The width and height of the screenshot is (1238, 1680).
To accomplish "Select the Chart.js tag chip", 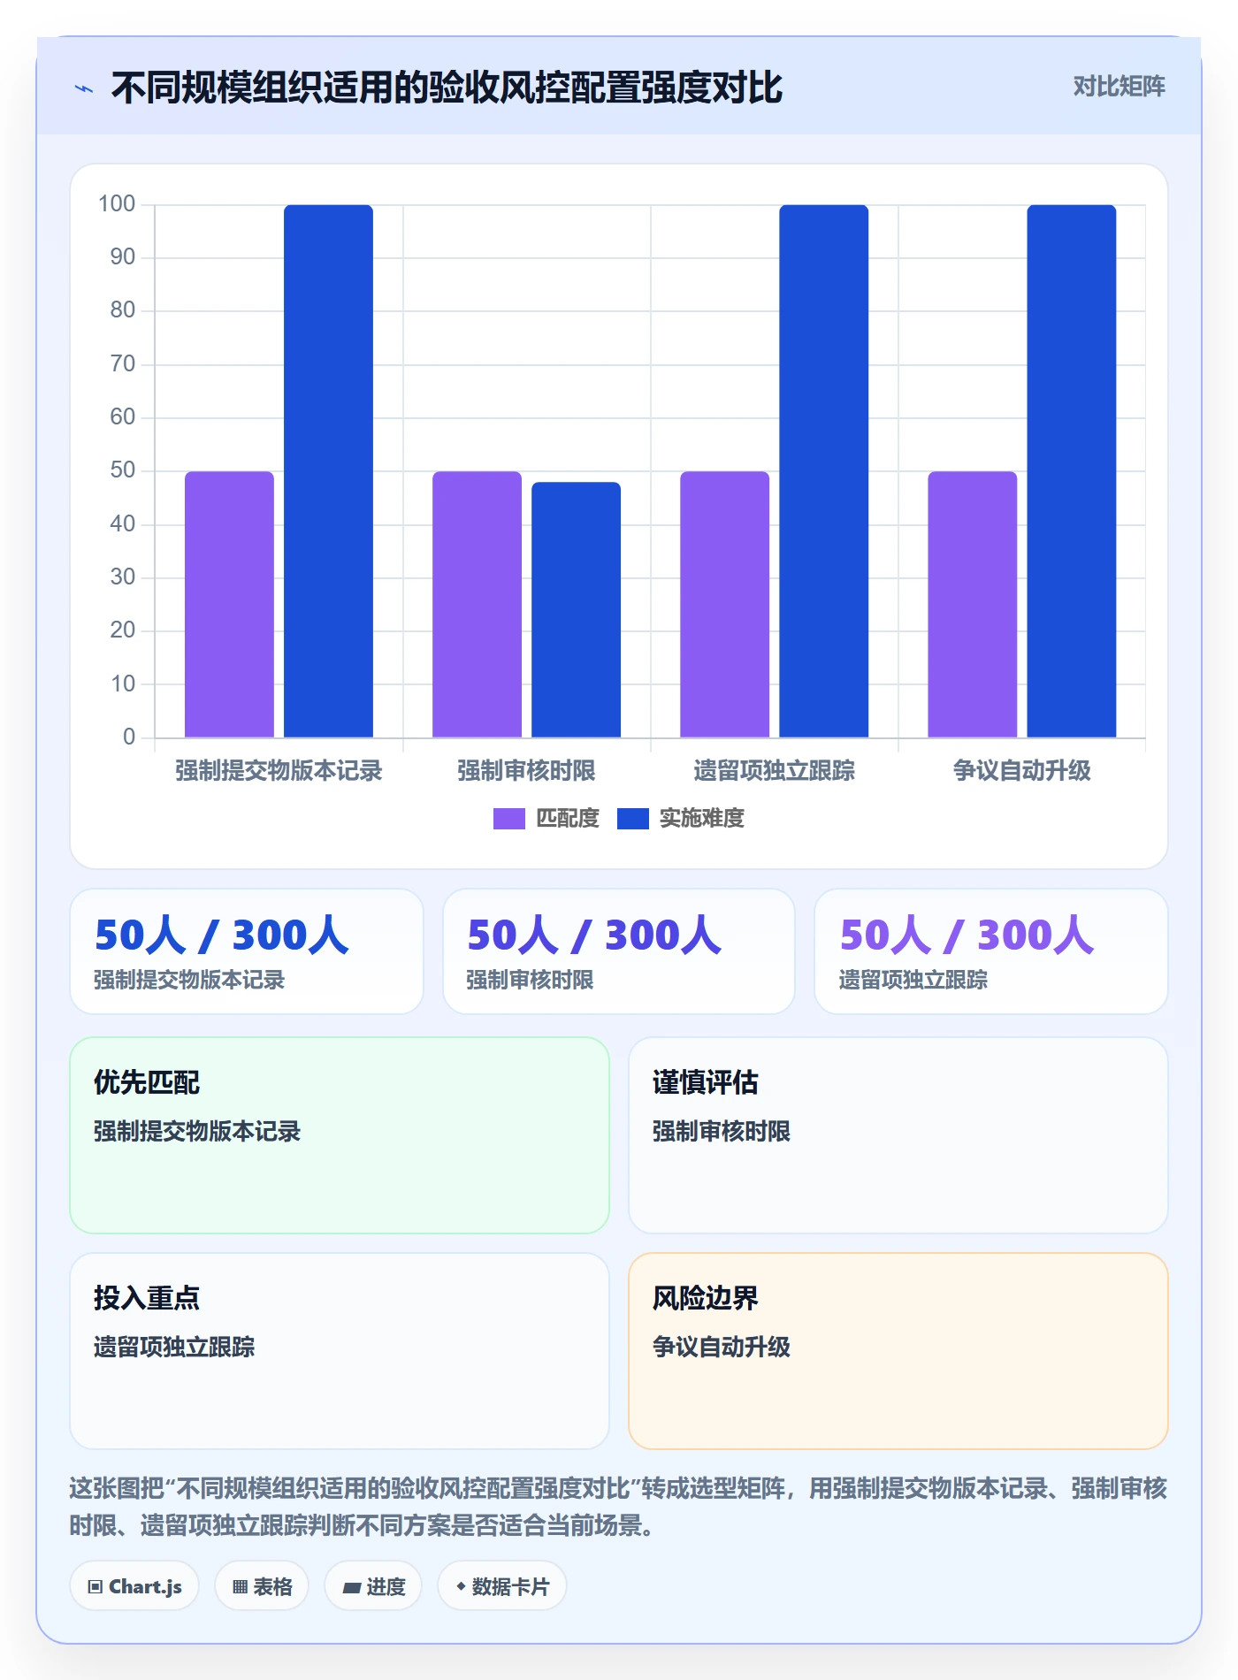I will (134, 1586).
